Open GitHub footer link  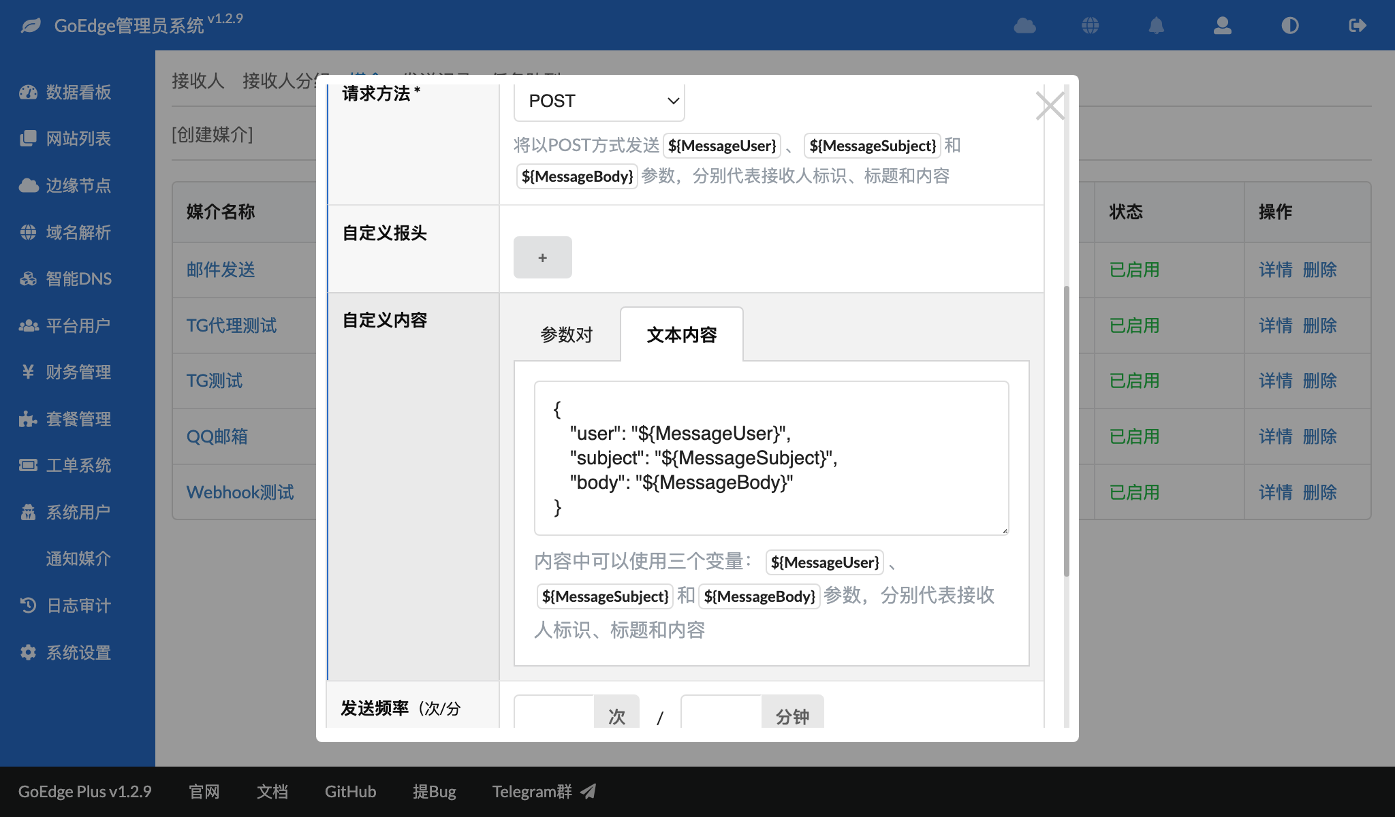point(350,792)
